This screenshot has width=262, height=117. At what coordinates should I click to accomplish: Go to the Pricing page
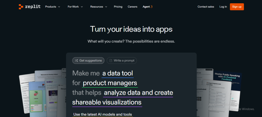pyautogui.click(x=118, y=7)
